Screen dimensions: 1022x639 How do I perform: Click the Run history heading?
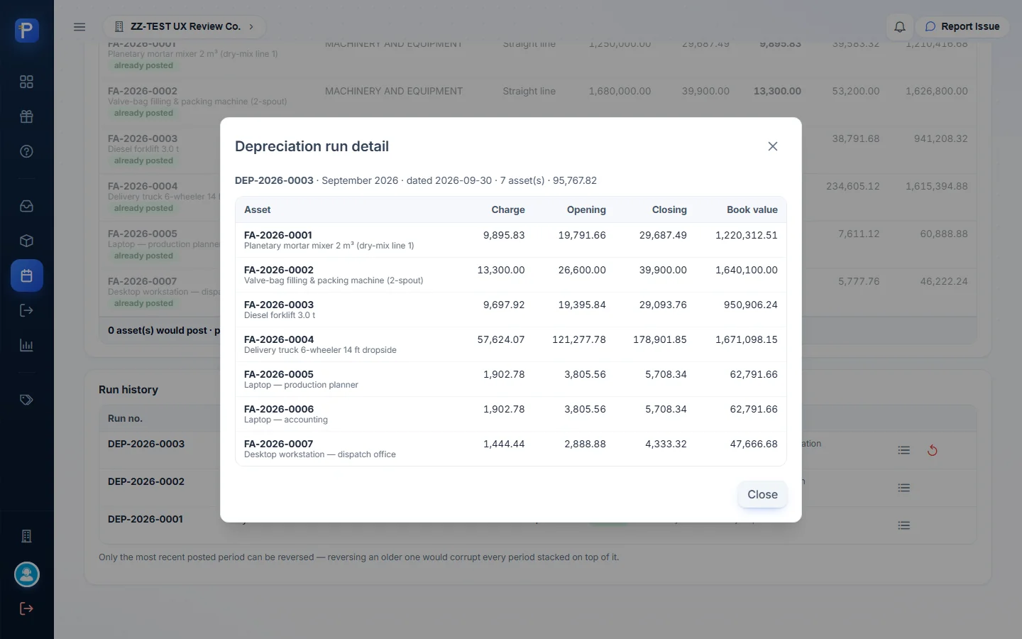(x=128, y=390)
